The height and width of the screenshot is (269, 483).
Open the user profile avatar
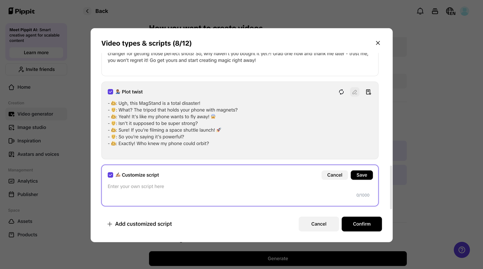click(464, 11)
